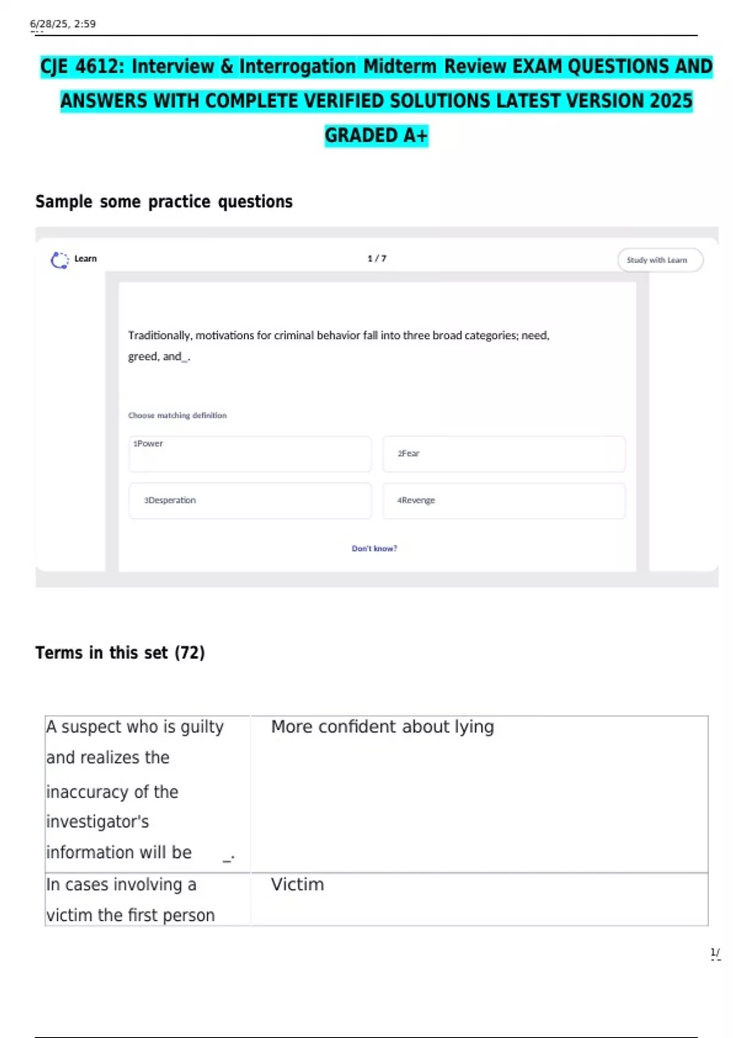The width and height of the screenshot is (733, 1038).
Task: Pick the Desperation answer choice
Action: point(249,501)
